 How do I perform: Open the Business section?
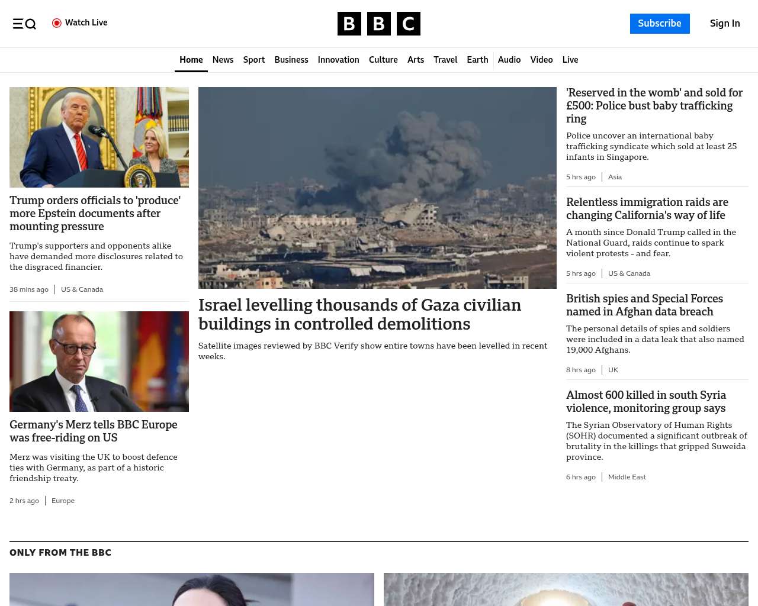[x=291, y=60]
